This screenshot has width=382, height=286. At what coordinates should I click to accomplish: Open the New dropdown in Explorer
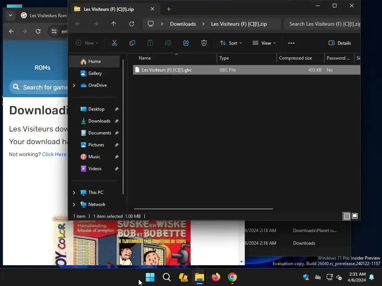point(87,43)
